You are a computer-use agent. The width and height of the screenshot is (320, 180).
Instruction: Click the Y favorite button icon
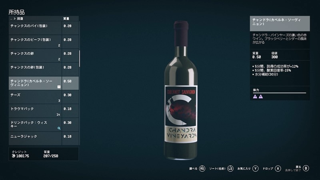(256, 168)
